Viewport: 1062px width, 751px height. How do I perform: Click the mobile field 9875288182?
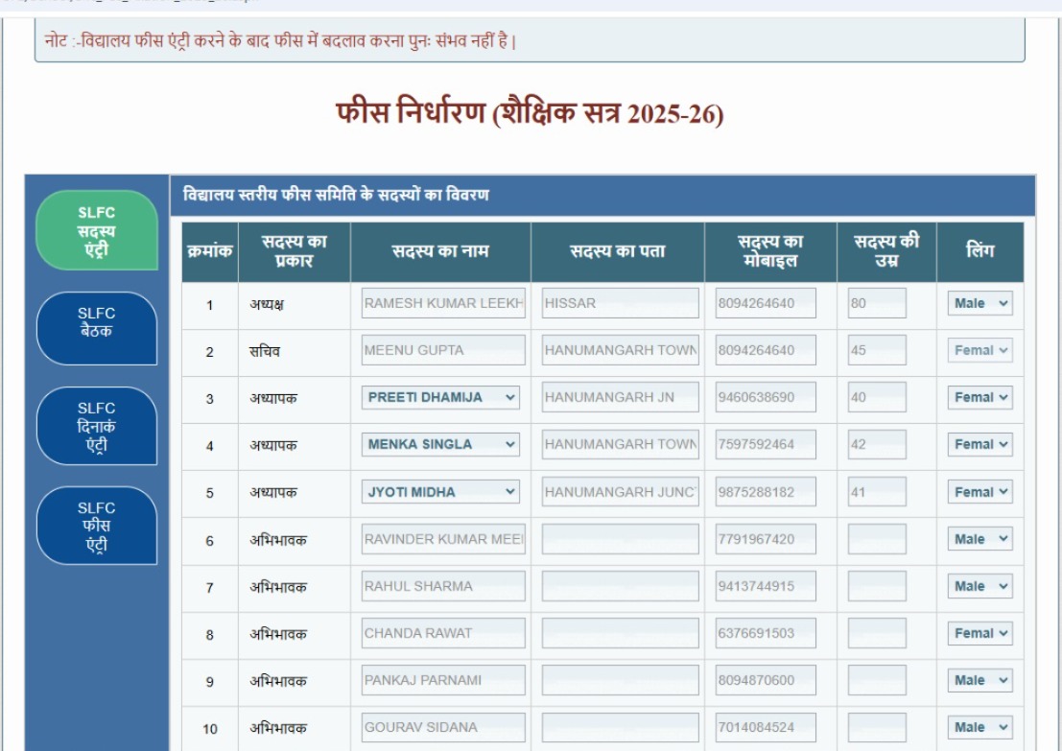pos(766,492)
